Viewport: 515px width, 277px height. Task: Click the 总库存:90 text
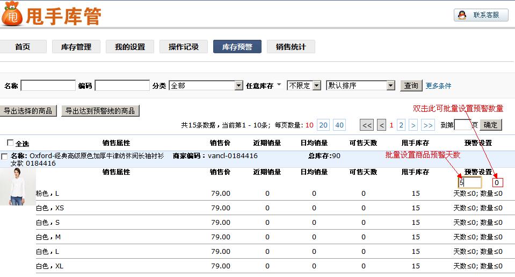[x=324, y=155]
